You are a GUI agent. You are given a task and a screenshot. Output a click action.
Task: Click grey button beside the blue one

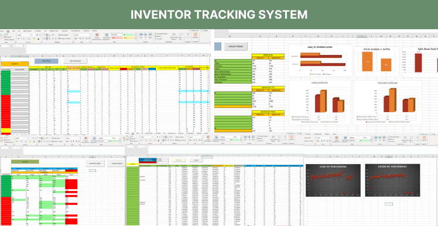pos(75,61)
